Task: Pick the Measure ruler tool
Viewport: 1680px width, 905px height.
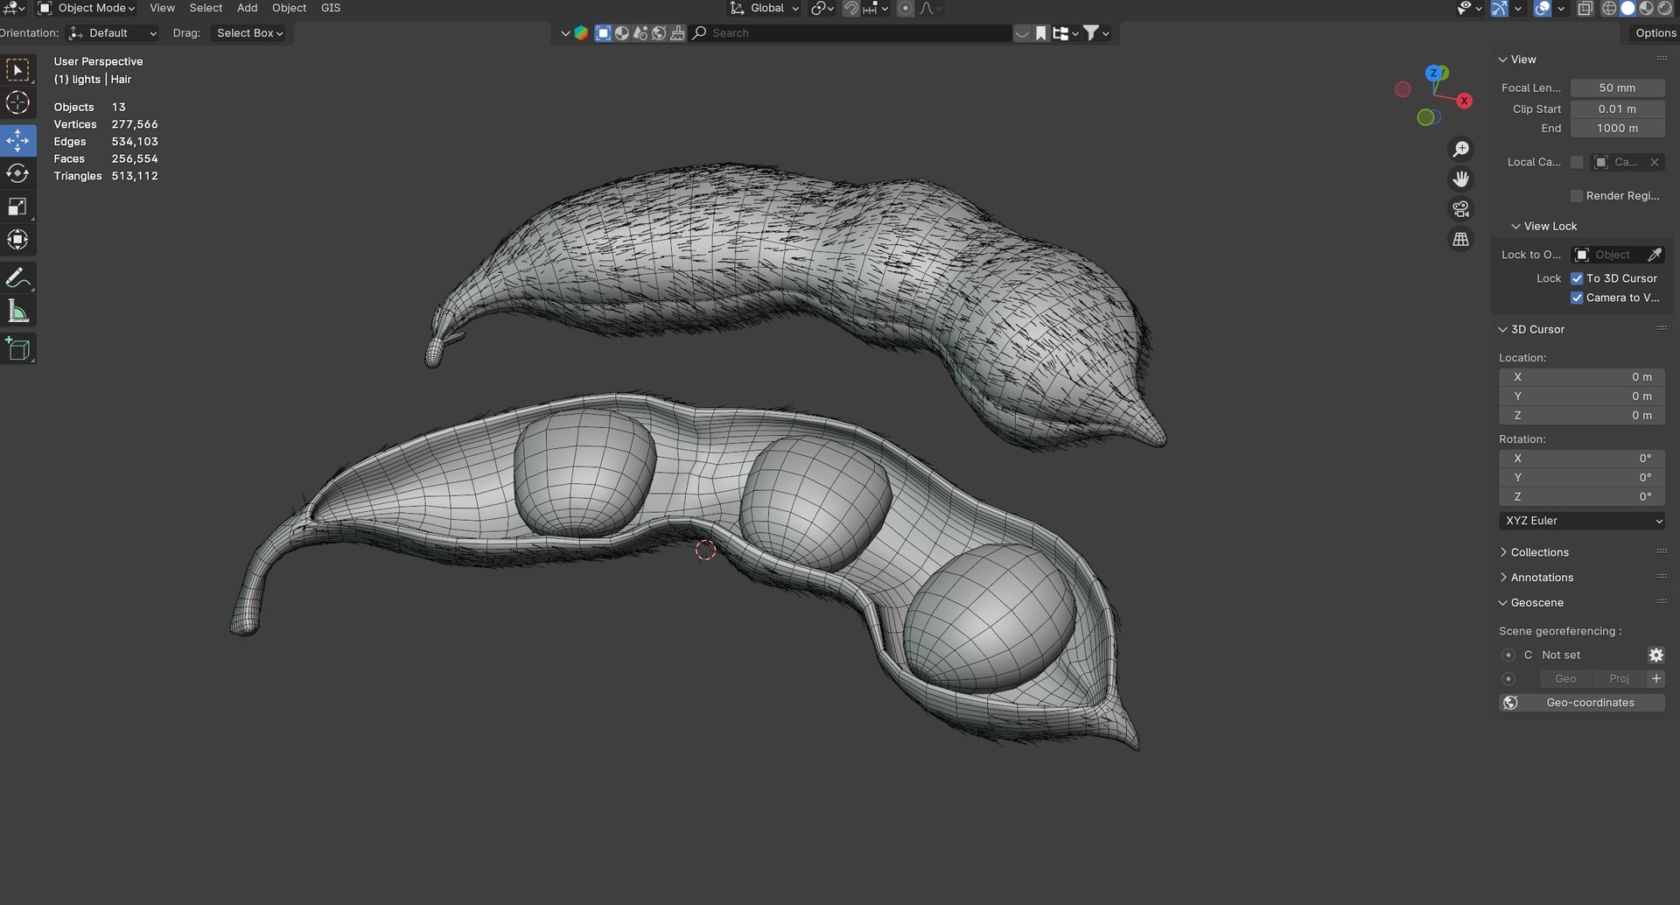Action: pyautogui.click(x=17, y=312)
